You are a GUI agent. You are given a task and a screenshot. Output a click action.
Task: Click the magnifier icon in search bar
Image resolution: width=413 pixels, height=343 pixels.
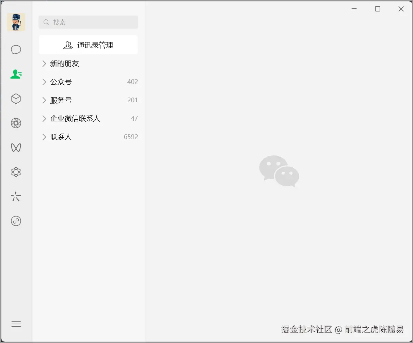[46, 22]
